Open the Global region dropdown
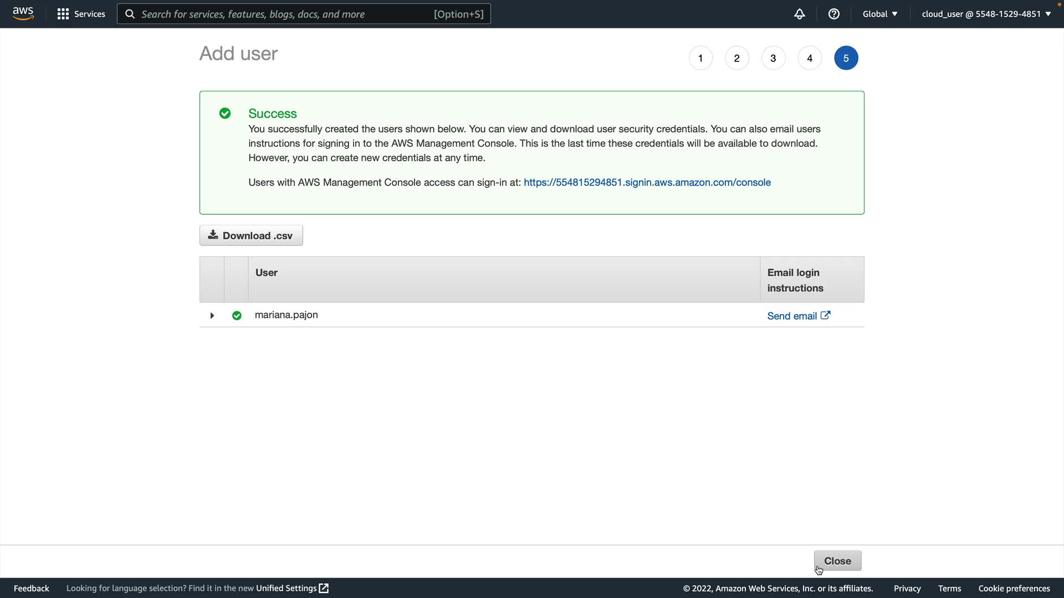Screen dimensions: 1064x598 click(x=879, y=14)
